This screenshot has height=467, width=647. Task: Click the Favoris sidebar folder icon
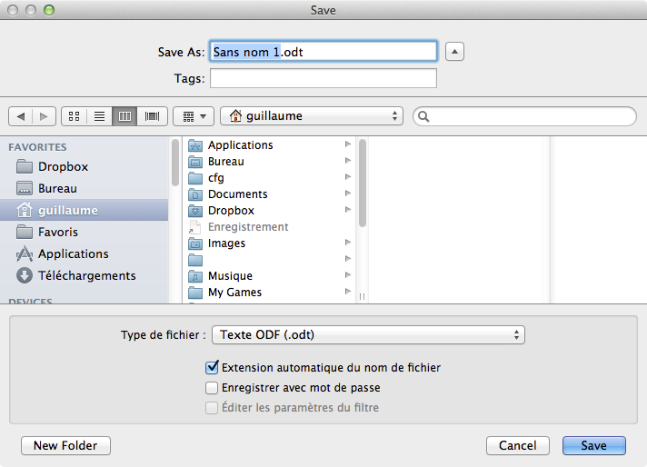(x=25, y=233)
